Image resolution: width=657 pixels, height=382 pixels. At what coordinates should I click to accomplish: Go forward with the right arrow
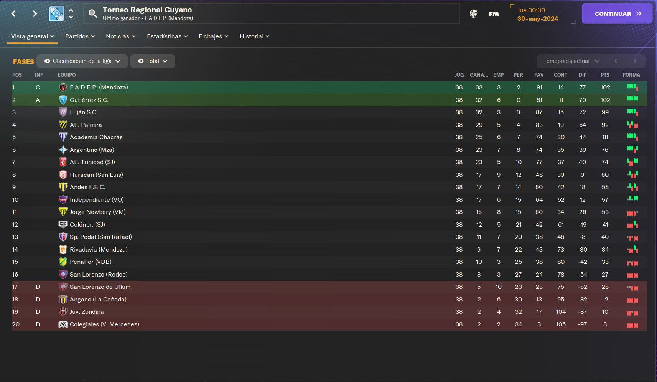pos(35,14)
